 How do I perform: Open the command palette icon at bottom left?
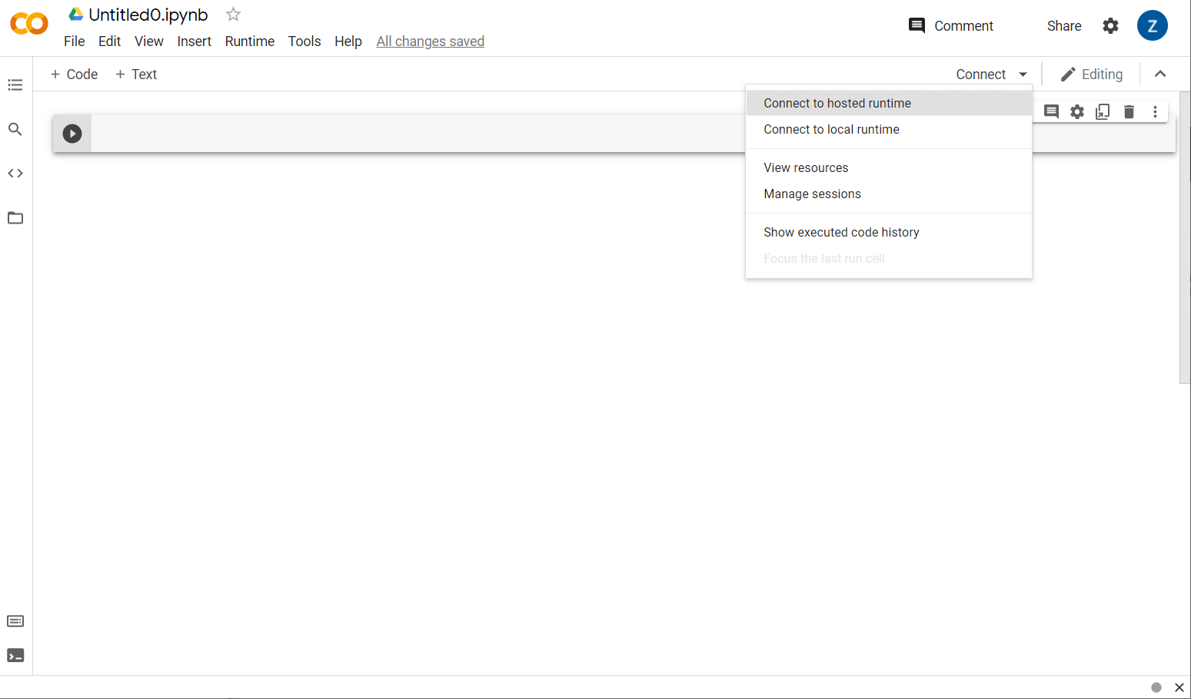[15, 621]
